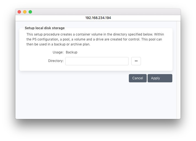Confirm setup with the Apply button
This screenshot has width=196, height=141.
tap(160, 78)
